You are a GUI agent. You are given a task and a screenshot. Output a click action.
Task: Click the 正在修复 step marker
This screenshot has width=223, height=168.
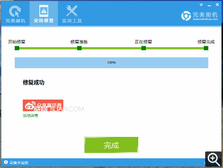pyautogui.click(x=144, y=48)
